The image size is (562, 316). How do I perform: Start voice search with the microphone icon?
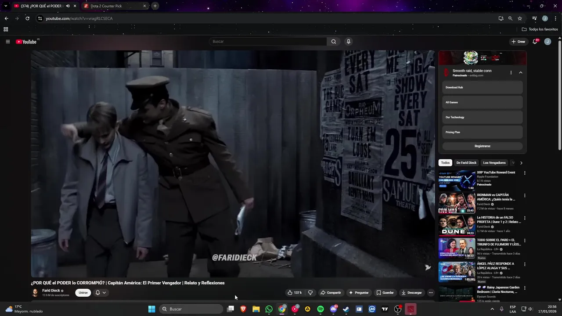click(x=349, y=42)
